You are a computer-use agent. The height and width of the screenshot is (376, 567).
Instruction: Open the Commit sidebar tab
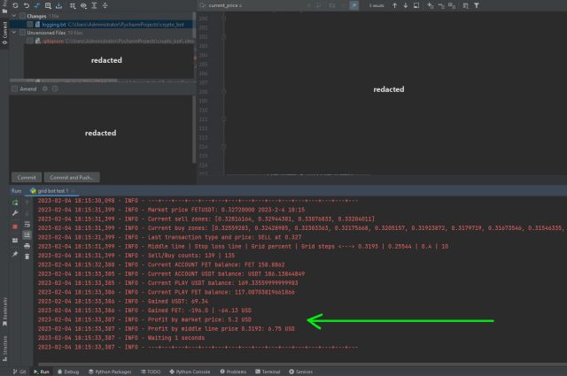4,33
